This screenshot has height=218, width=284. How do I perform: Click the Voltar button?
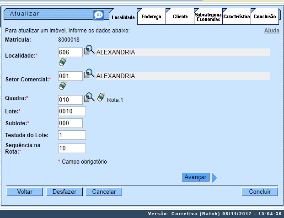(x=25, y=192)
